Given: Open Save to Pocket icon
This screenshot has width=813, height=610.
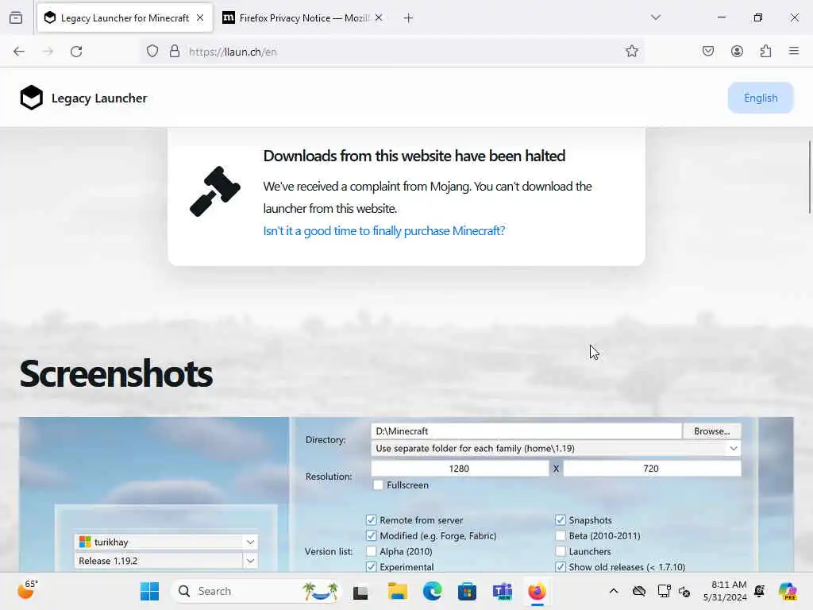Looking at the screenshot, I should point(707,51).
